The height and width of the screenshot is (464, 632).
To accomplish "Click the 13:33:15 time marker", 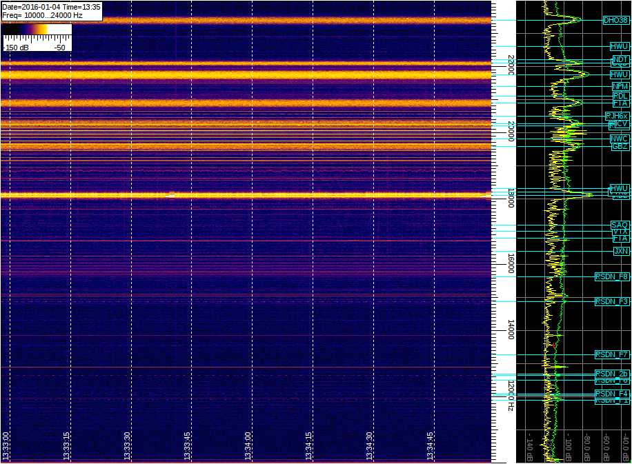I will click(x=66, y=445).
